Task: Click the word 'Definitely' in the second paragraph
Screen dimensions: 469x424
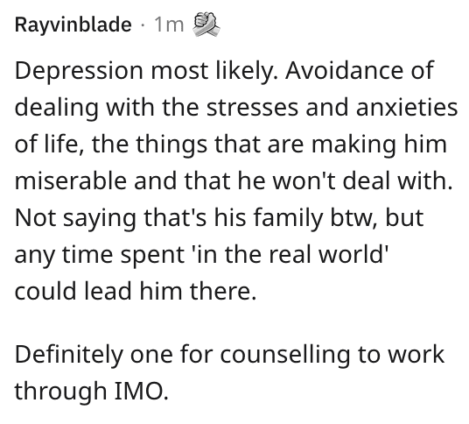Action: 68,356
